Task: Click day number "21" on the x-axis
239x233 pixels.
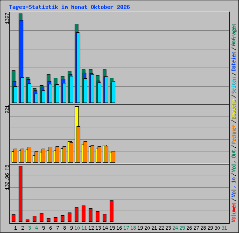Action: 154,228
